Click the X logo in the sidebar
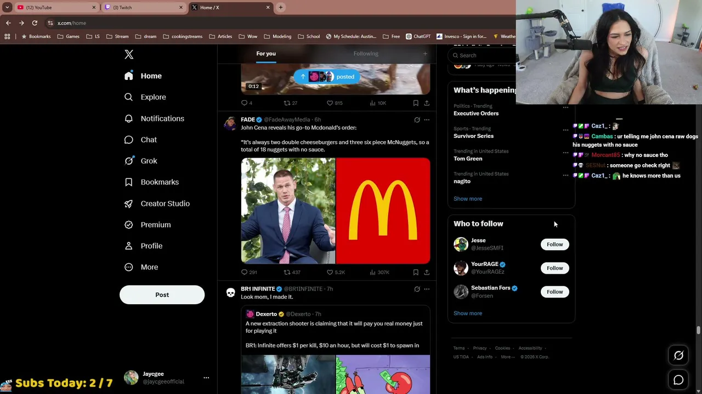The width and height of the screenshot is (702, 394). pyautogui.click(x=129, y=54)
